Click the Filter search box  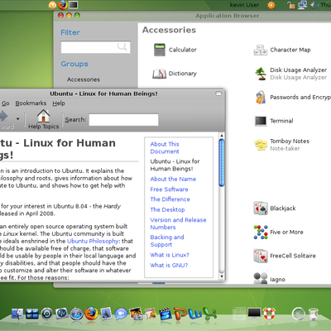[x=95, y=47]
